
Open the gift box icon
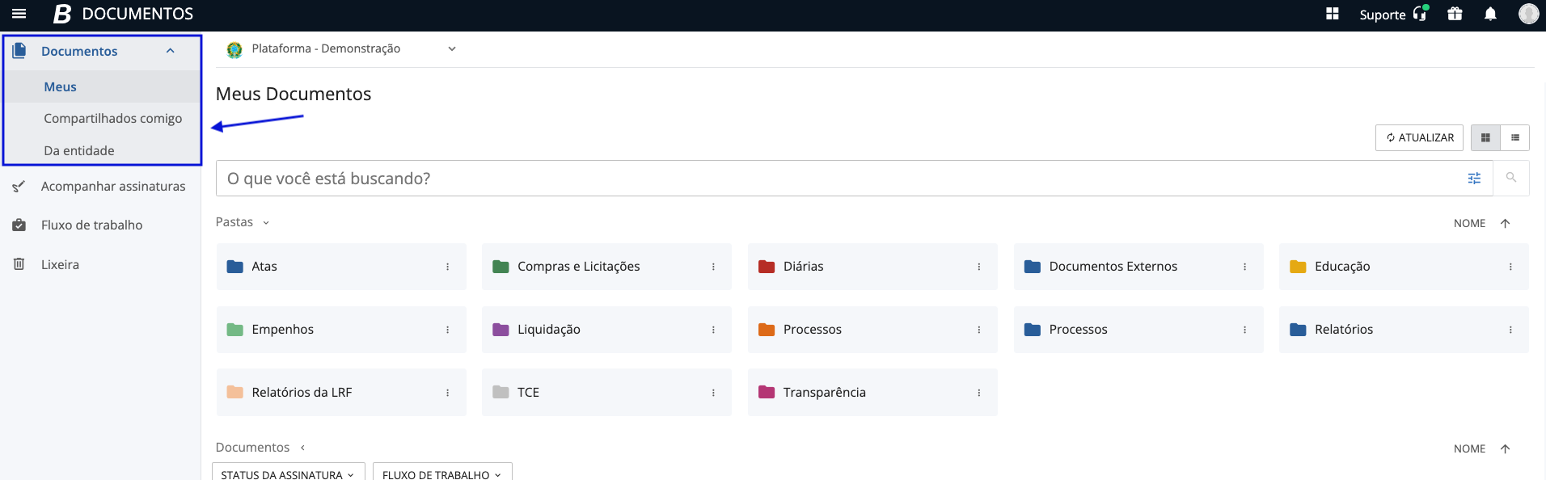coord(1455,14)
